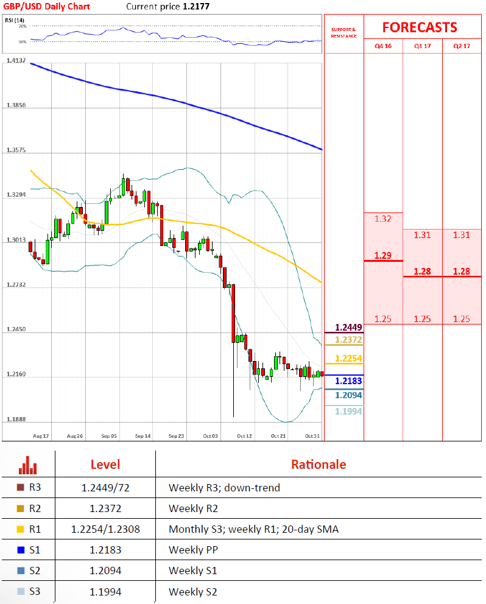Click the 1.3575 price axis label
This screenshot has height=604, width=486.
[x=16, y=150]
